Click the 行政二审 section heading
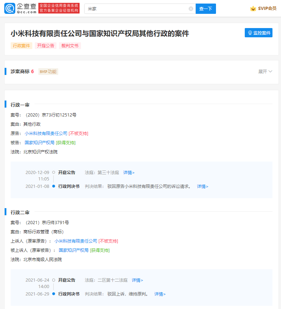 click(x=20, y=212)
